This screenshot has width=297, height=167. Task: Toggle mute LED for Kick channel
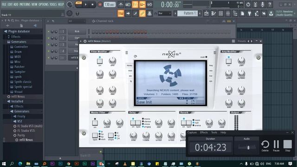[x=48, y=32]
